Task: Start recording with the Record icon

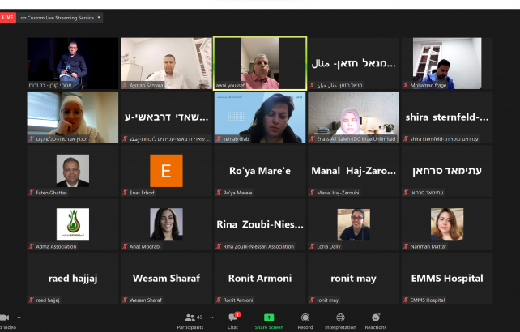Action: [x=305, y=317]
